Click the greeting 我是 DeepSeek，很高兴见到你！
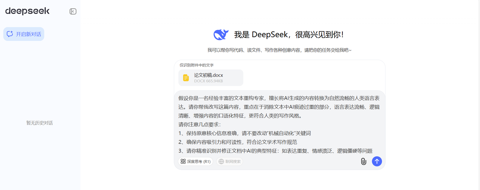The width and height of the screenshot is (480, 190). [x=289, y=35]
